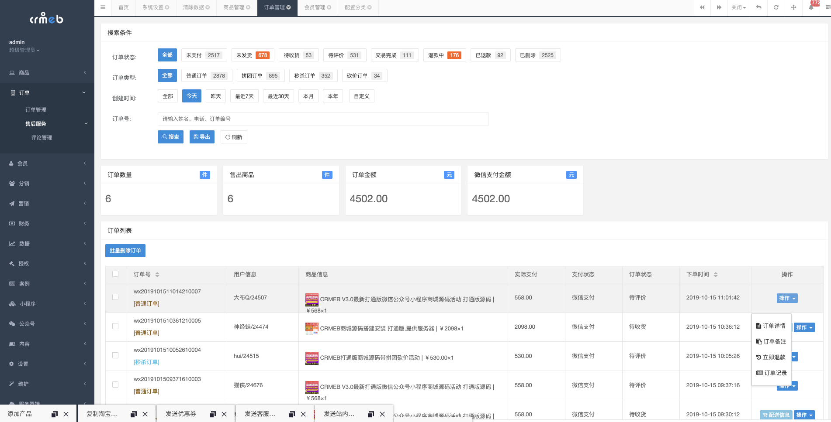Image resolution: width=831 pixels, height=422 pixels.
Task: Click the 导出 button
Action: (x=202, y=136)
